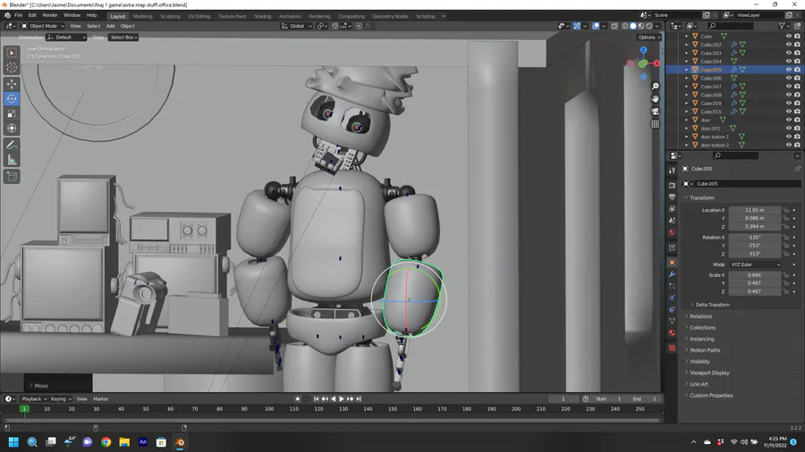The width and height of the screenshot is (805, 452).
Task: Open the Object Data properties green triangle icon
Action: [x=672, y=321]
